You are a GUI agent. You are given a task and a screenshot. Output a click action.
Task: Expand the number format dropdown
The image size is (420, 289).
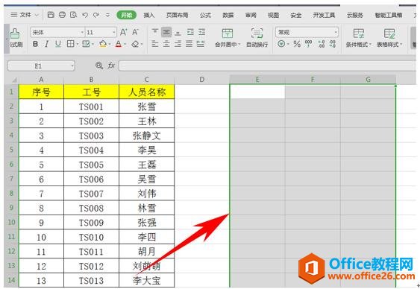(x=336, y=32)
